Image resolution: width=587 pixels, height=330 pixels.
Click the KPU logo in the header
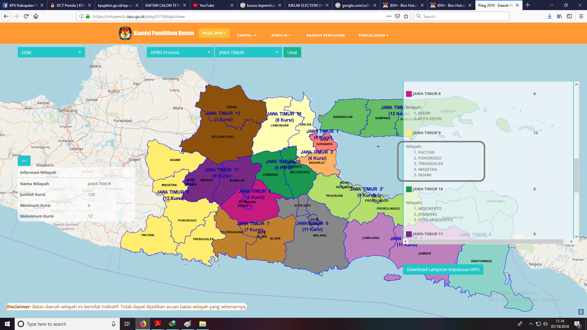(x=125, y=33)
